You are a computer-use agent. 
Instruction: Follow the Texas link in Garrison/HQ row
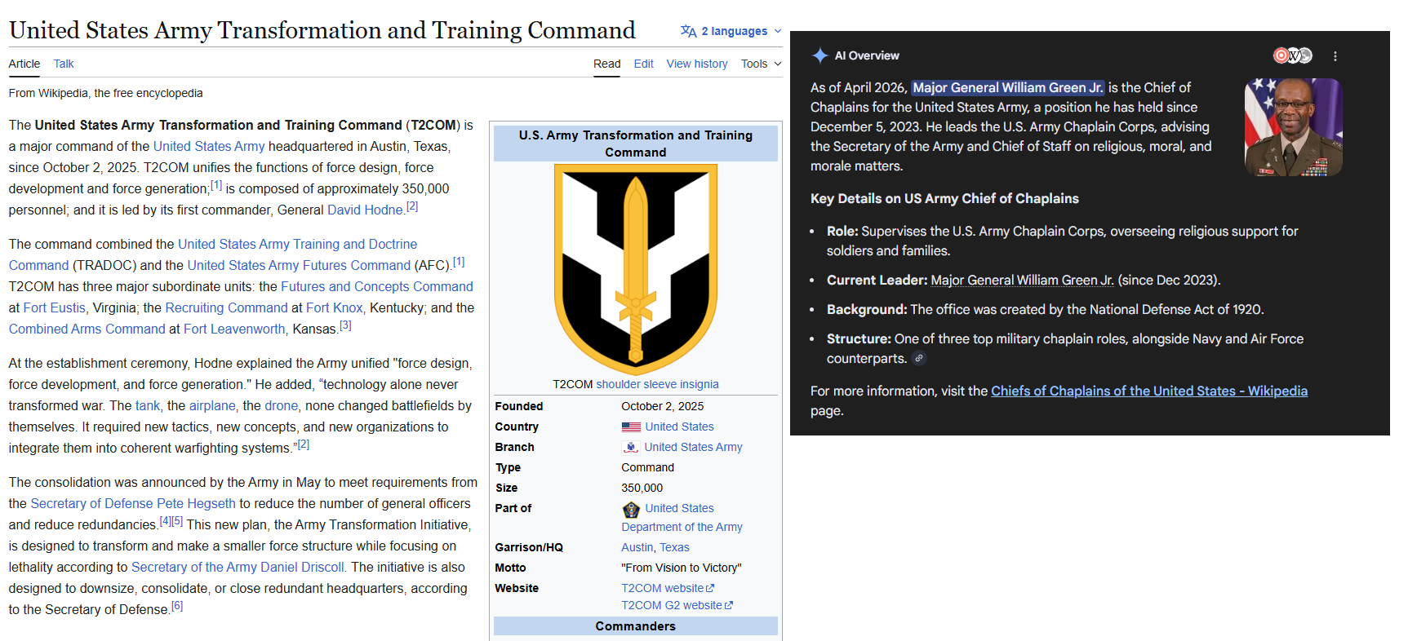(x=675, y=547)
